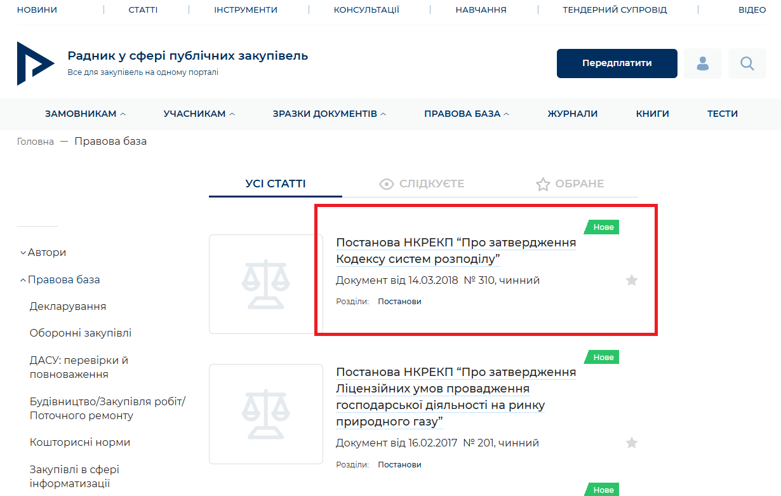781x496 pixels.
Task: Open Тендерний супровід in top menu
Action: [615, 10]
